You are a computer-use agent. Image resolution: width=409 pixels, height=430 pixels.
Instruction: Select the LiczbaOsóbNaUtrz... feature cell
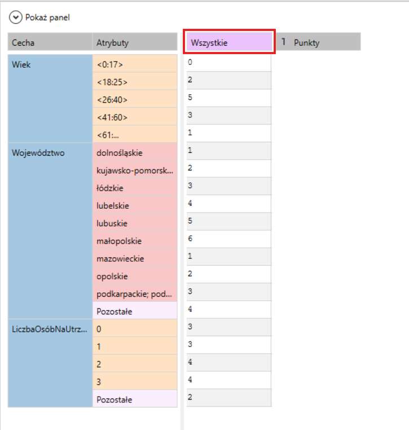pyautogui.click(x=50, y=363)
